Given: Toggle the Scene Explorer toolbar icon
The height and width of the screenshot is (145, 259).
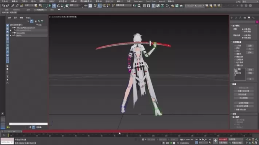Looking at the screenshot, I should click(144, 6).
